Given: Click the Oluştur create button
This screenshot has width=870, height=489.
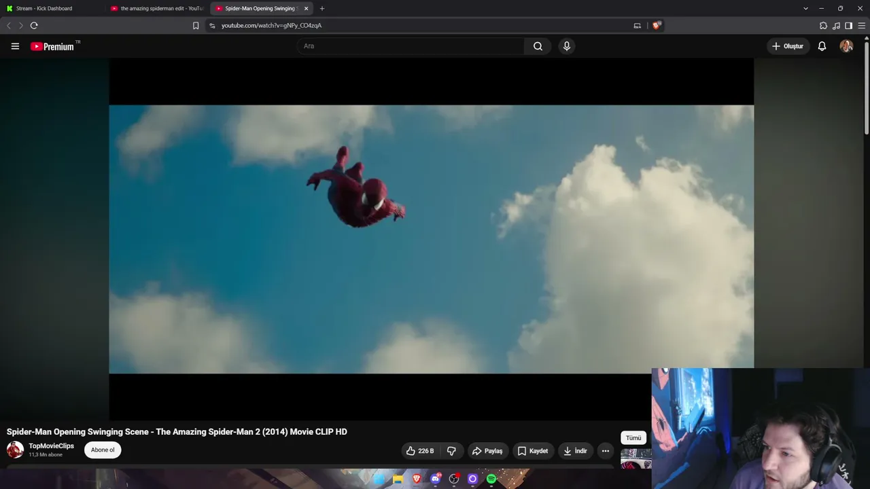Looking at the screenshot, I should (788, 46).
